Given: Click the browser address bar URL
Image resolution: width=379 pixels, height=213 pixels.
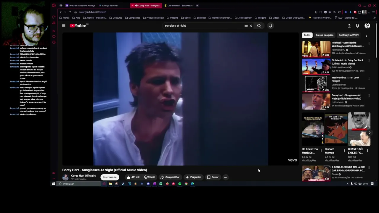Looking at the screenshot, I should (x=92, y=12).
